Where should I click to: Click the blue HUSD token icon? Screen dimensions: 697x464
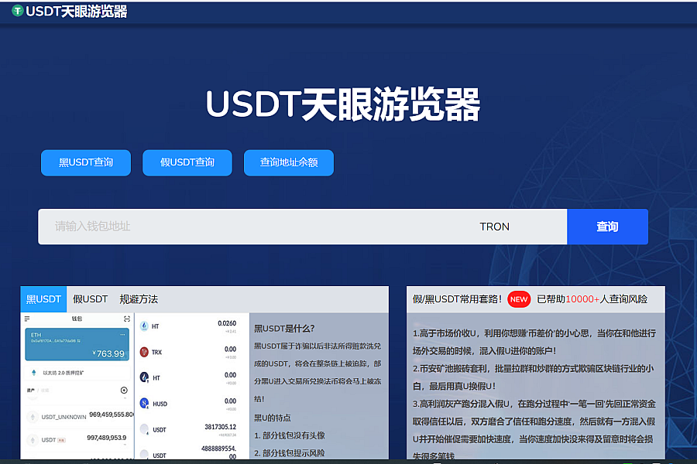[144, 403]
